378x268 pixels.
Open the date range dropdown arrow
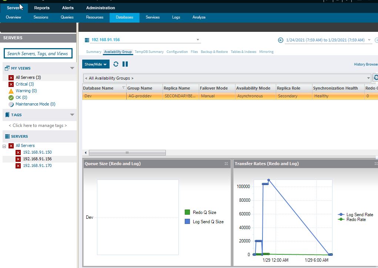pyautogui.click(x=369, y=40)
